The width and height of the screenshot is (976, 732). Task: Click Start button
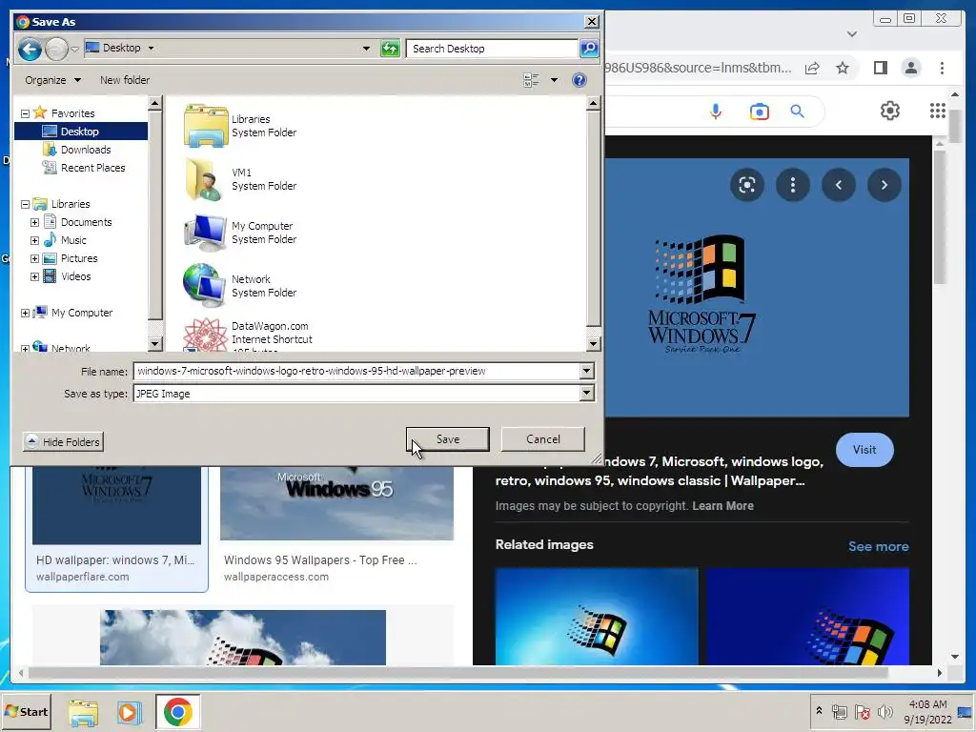click(26, 712)
